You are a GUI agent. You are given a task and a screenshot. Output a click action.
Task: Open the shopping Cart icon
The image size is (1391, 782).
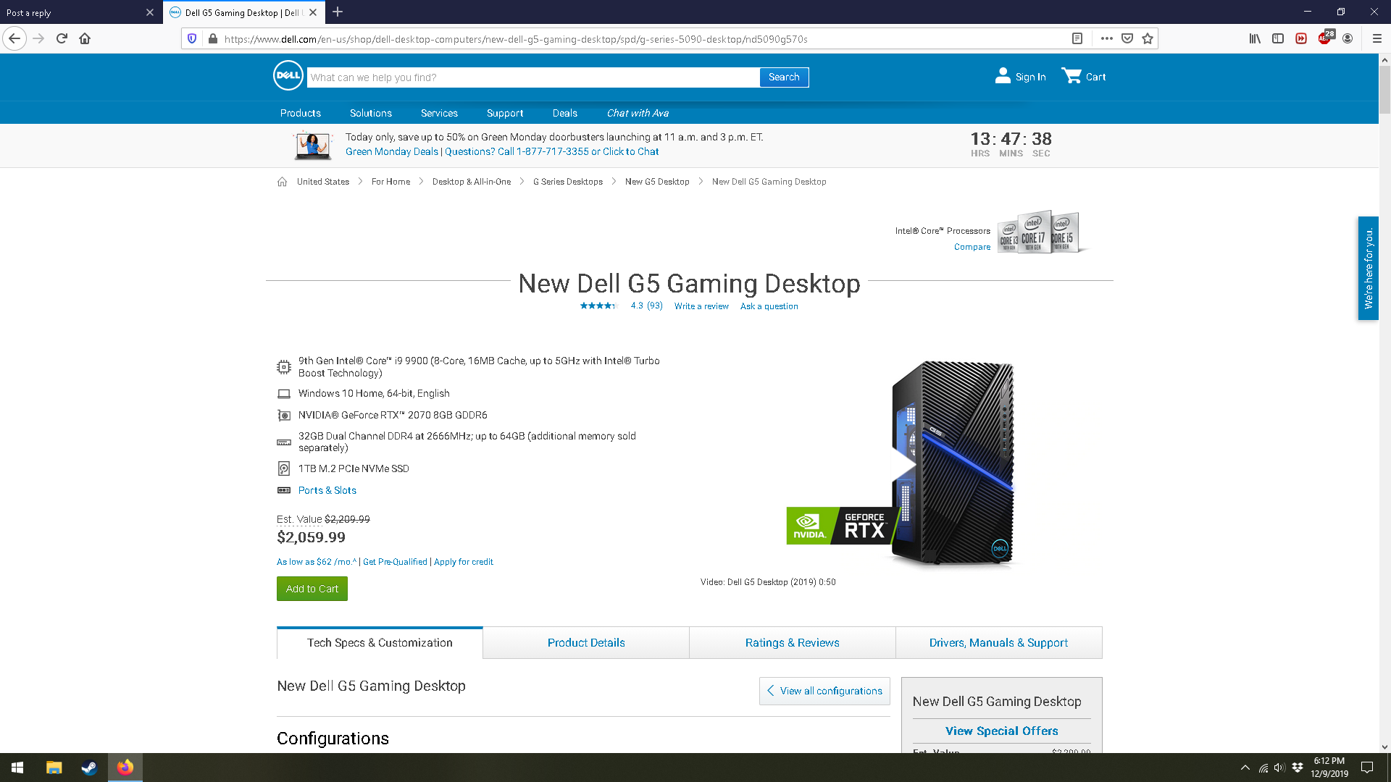[x=1072, y=76]
